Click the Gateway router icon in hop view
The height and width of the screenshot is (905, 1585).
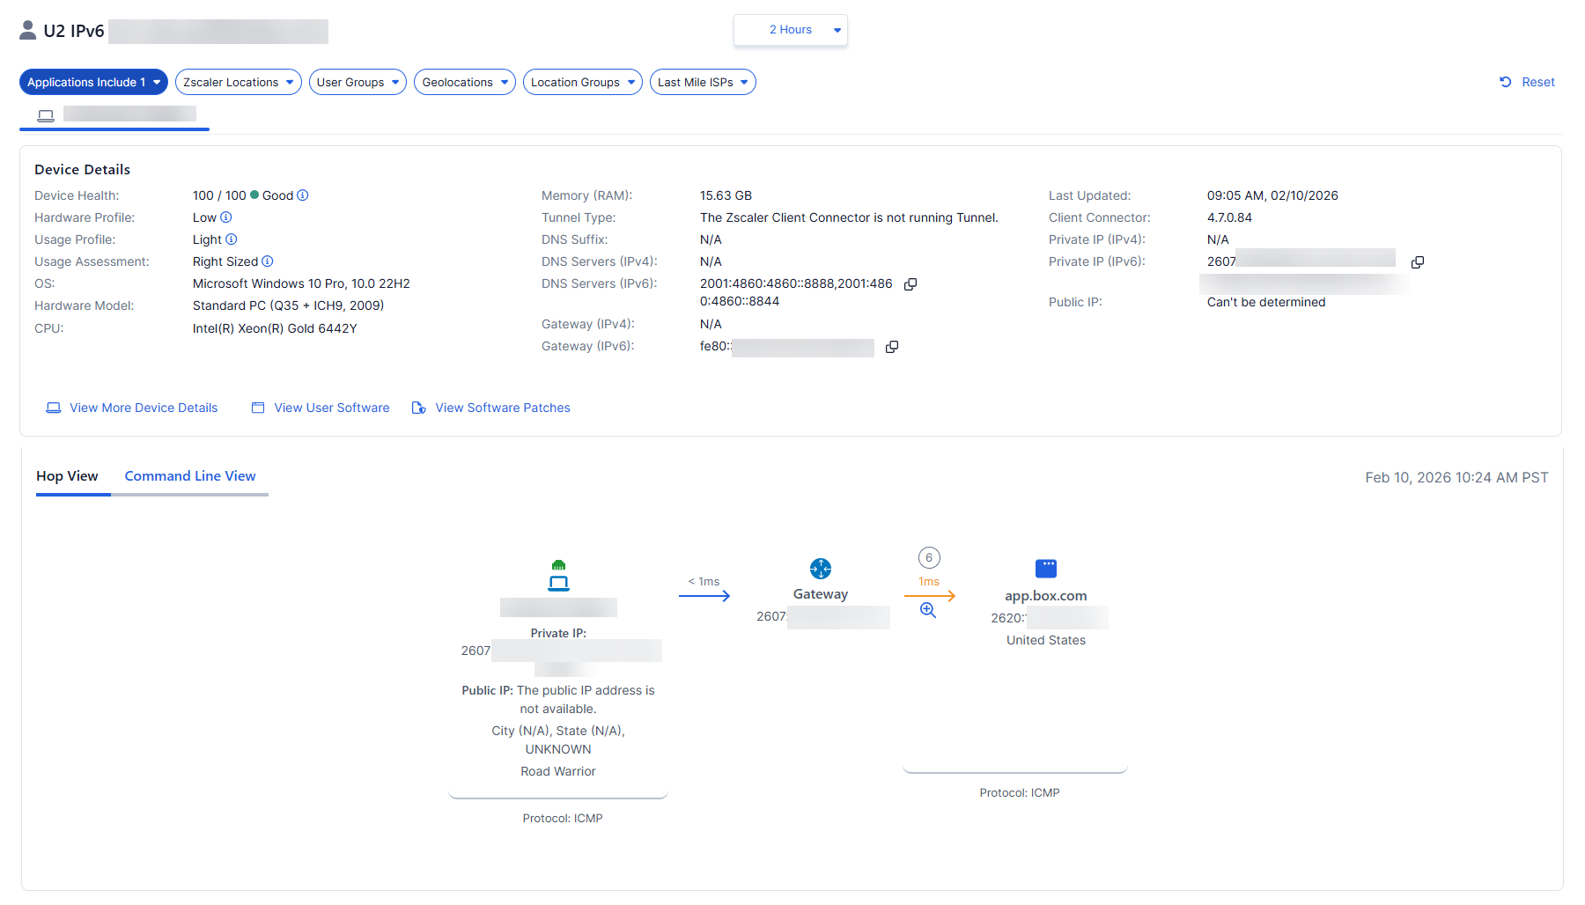[821, 569]
